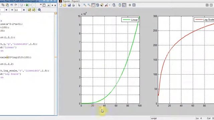Create a new figure from Figures toolbar
The width and height of the screenshot is (214, 120).
(x=61, y=5)
